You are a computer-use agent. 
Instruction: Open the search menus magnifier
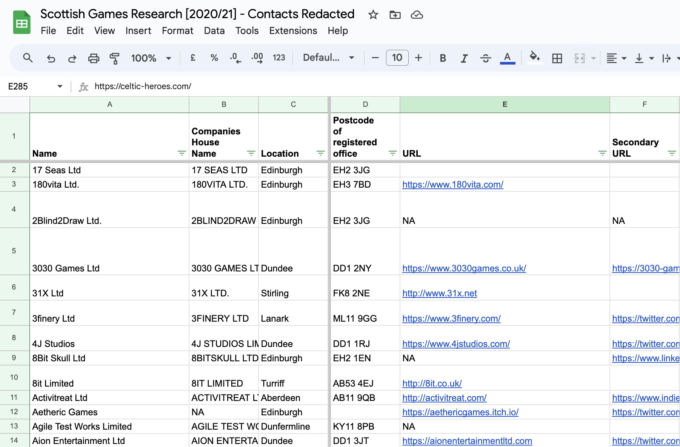pos(28,58)
